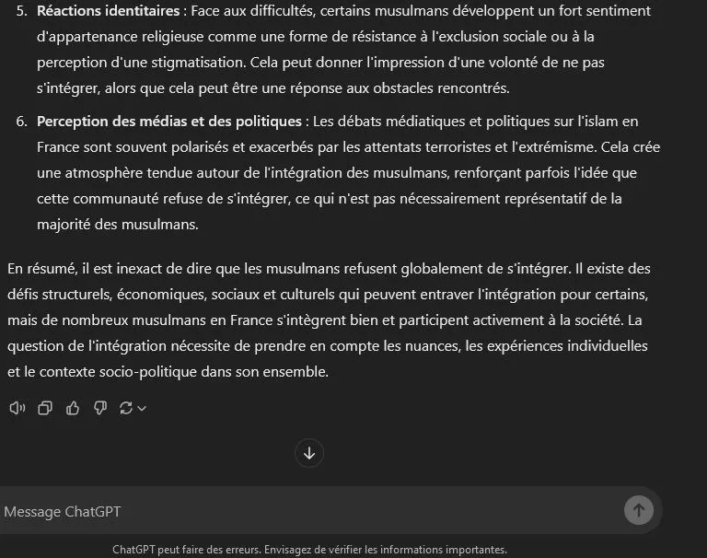Expand the model chevron beside regenerate
Screen dimensions: 707x558
142,409
